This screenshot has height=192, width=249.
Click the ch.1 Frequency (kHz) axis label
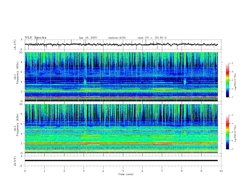pos(16,72)
